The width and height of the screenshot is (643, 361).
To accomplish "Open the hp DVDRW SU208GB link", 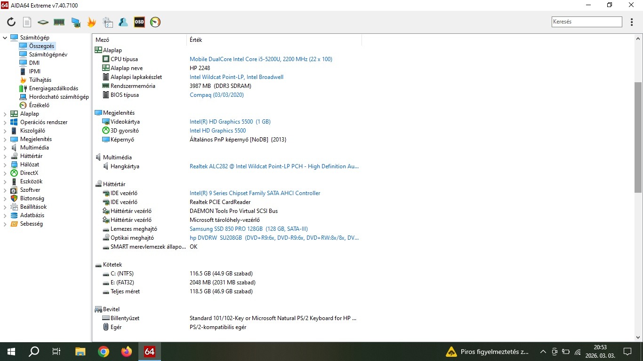I will point(274,238).
